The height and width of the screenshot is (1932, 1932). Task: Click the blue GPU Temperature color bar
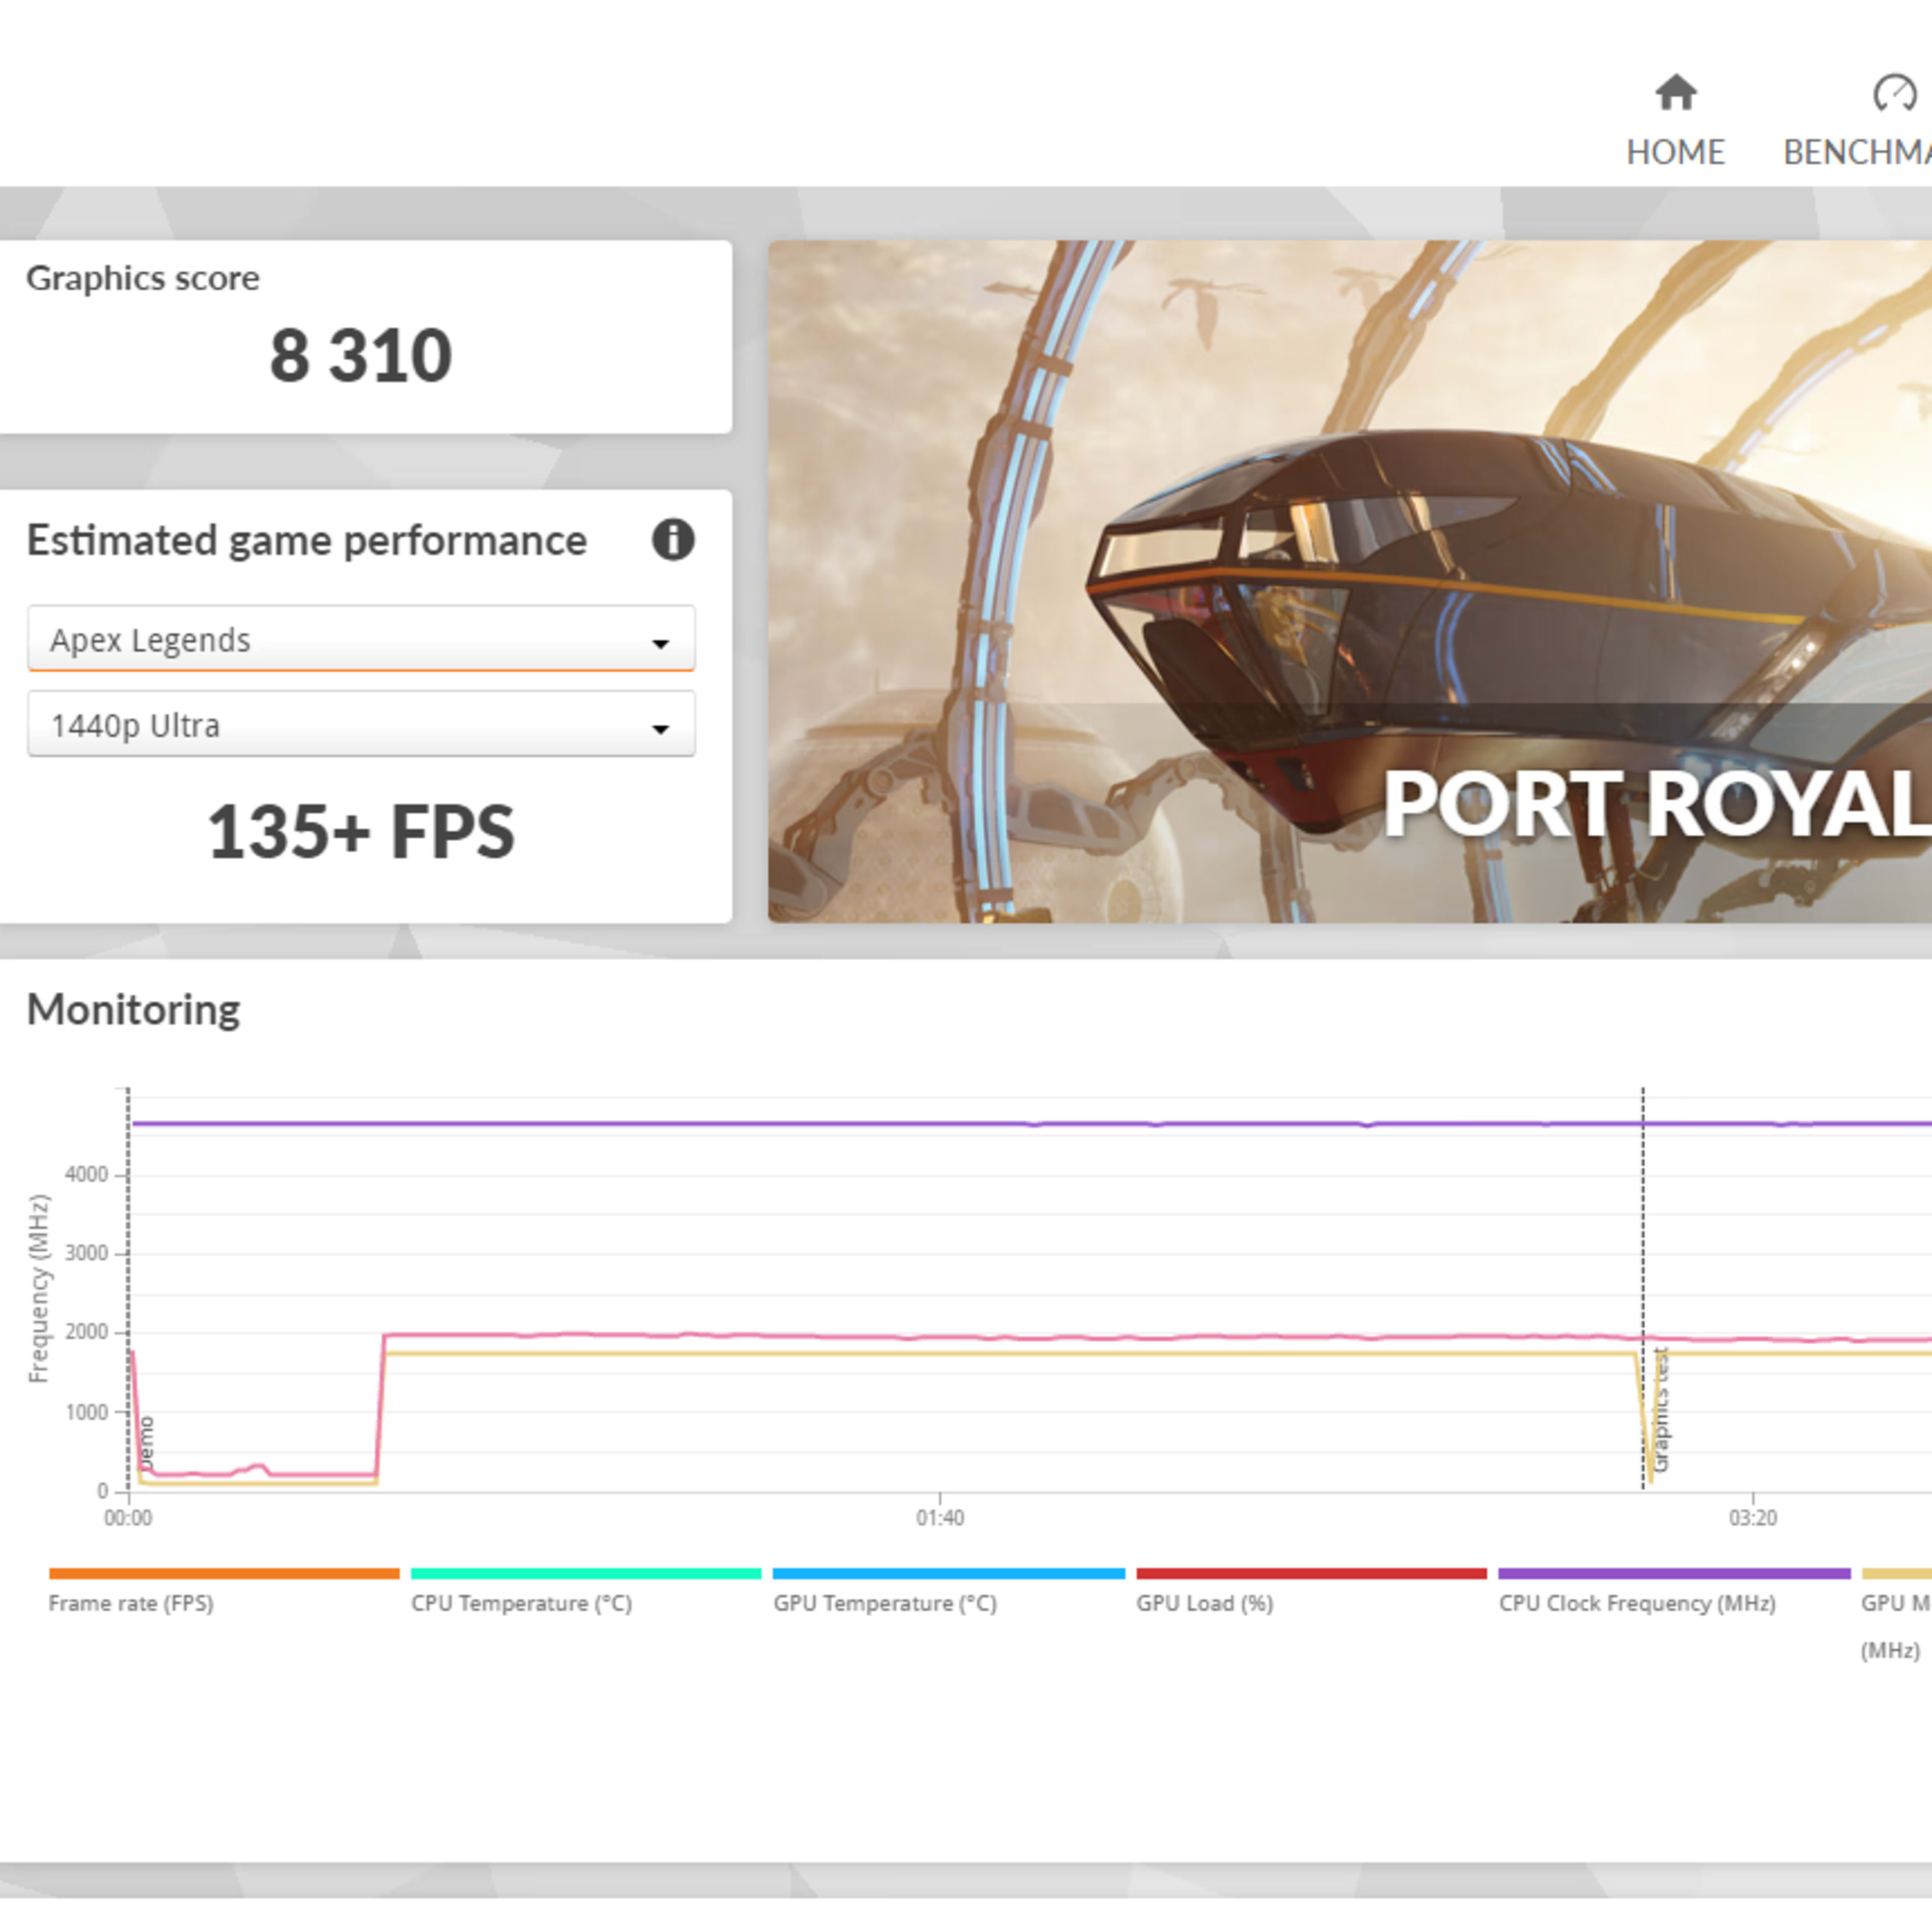(x=949, y=1573)
